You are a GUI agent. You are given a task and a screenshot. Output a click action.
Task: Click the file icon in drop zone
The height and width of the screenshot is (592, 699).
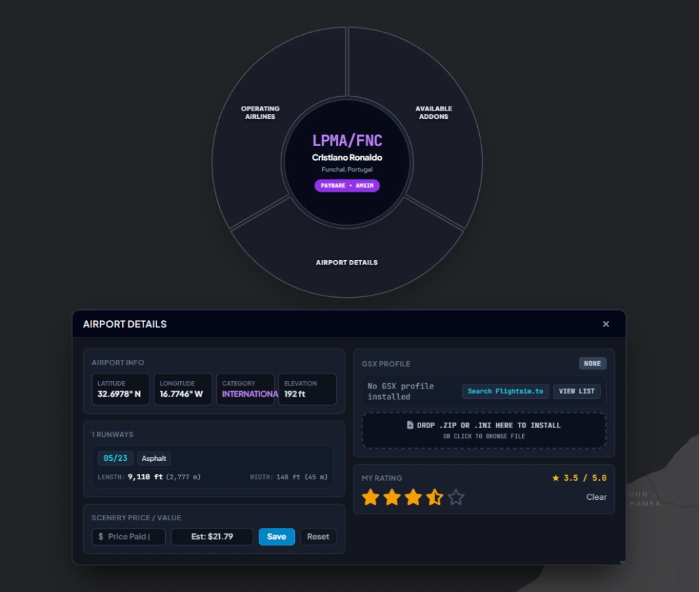coord(410,425)
